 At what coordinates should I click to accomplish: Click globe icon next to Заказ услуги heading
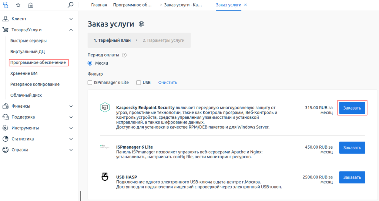[141, 24]
